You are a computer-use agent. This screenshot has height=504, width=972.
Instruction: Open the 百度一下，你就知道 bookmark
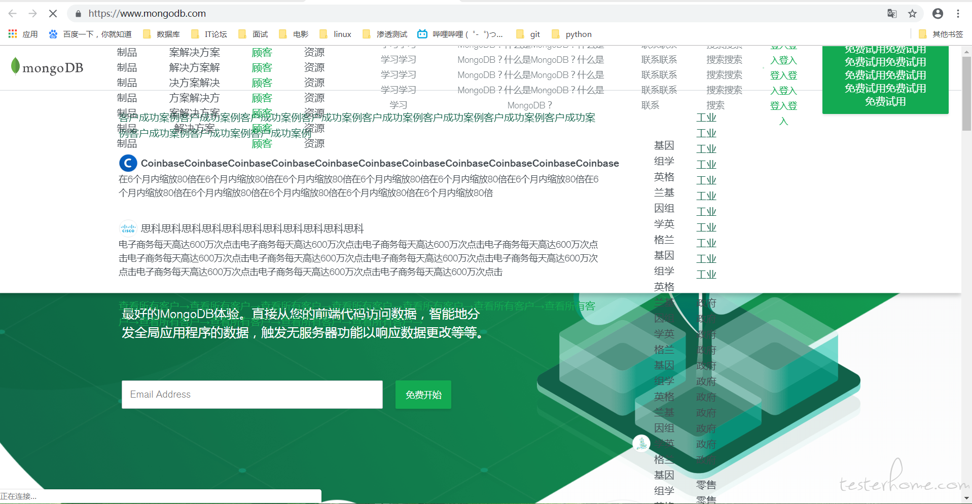tap(90, 34)
